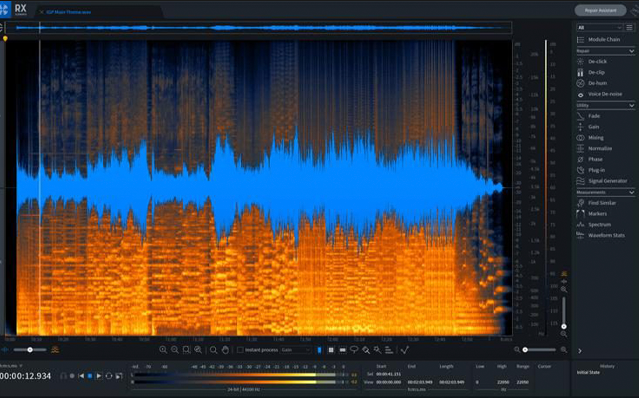Open the All module filter dropdown
The width and height of the screenshot is (639, 398).
[599, 28]
